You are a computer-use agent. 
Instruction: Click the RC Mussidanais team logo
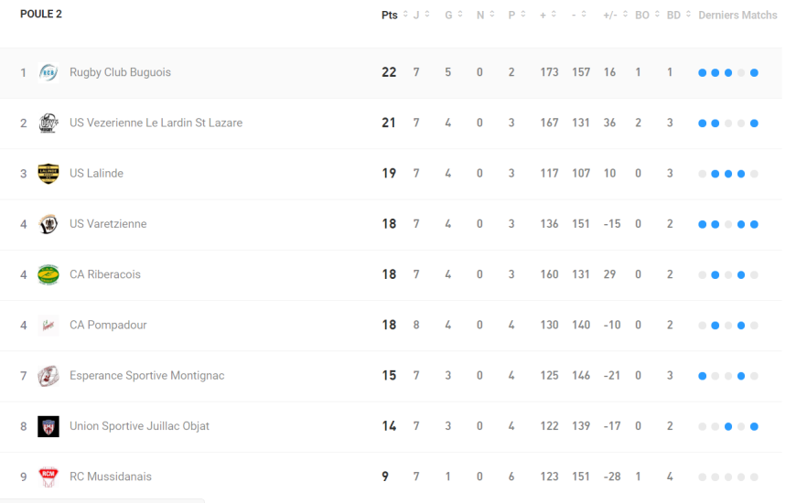[48, 476]
